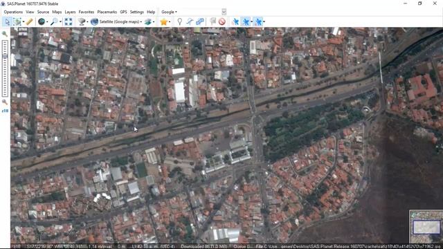The image size is (443, 249).
Task: Open the Google search provider dropdown
Action: [169, 12]
